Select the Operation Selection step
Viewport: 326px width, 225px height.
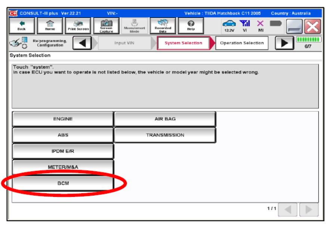[x=242, y=43]
